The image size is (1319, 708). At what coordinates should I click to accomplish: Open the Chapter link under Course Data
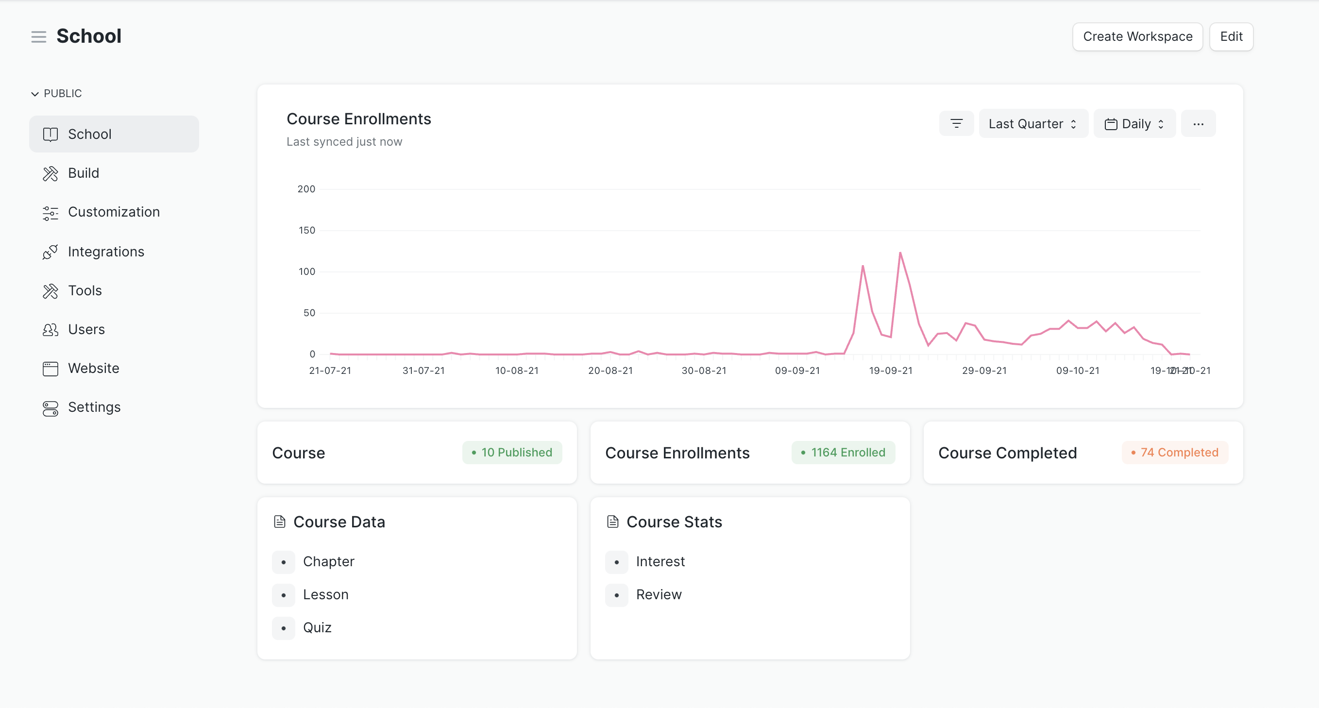(x=328, y=561)
